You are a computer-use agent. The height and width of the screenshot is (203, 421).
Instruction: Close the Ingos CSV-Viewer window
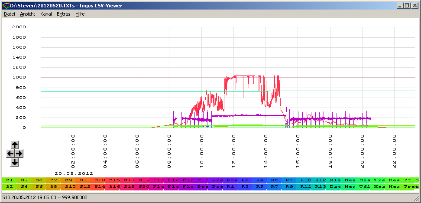(414, 5)
